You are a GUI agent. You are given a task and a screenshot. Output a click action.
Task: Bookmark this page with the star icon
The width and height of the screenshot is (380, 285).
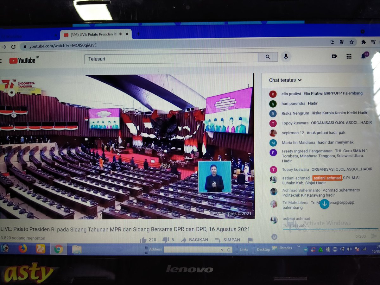pyautogui.click(x=351, y=42)
